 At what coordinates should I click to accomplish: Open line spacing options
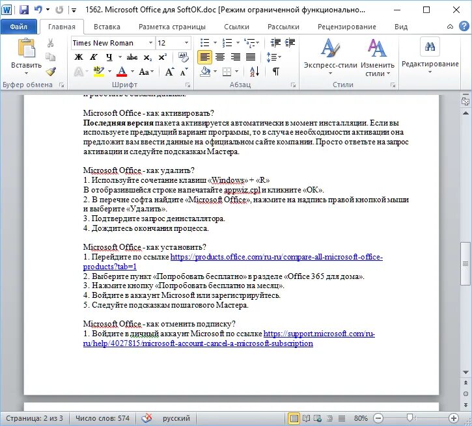pos(273,57)
